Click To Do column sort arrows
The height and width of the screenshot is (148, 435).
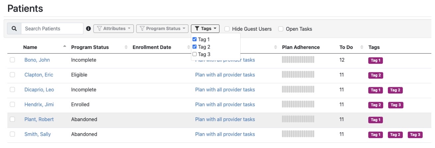(x=362, y=47)
